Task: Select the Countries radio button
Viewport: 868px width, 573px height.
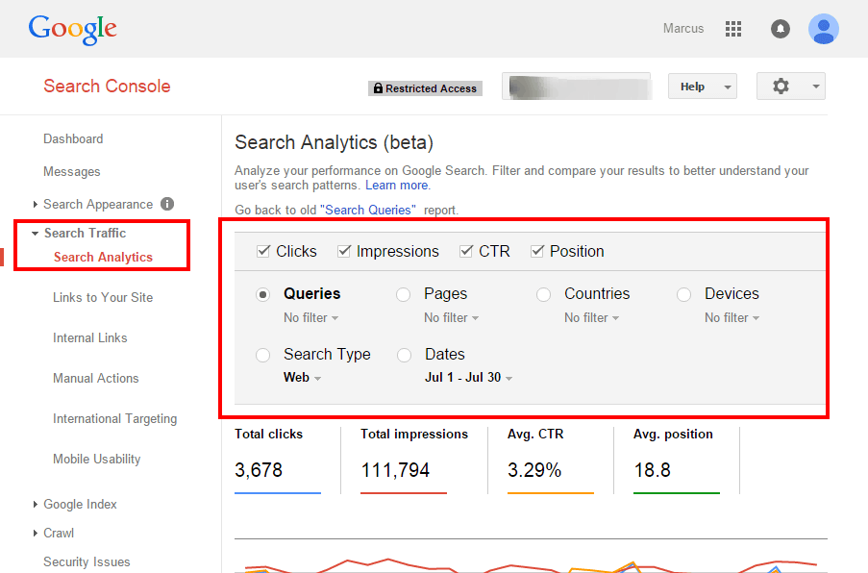Action: pyautogui.click(x=544, y=294)
